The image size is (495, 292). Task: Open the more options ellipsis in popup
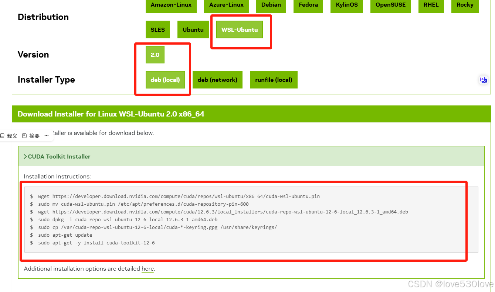click(x=47, y=136)
